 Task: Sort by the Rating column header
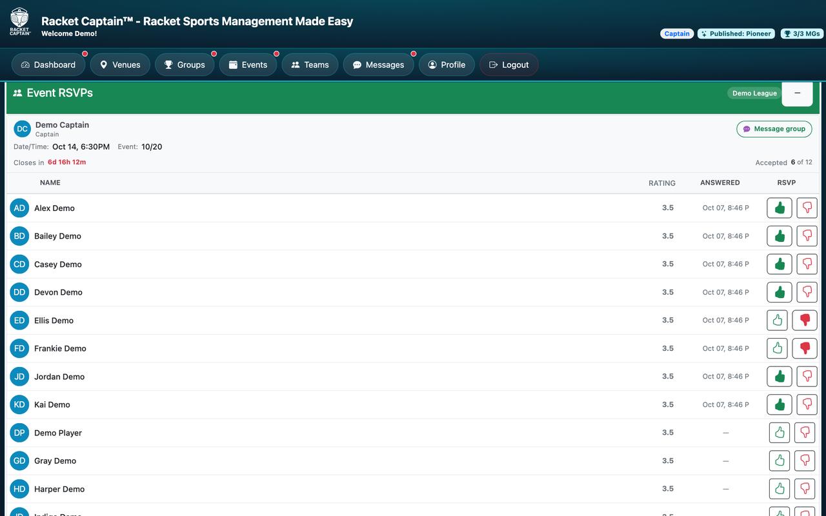click(662, 183)
